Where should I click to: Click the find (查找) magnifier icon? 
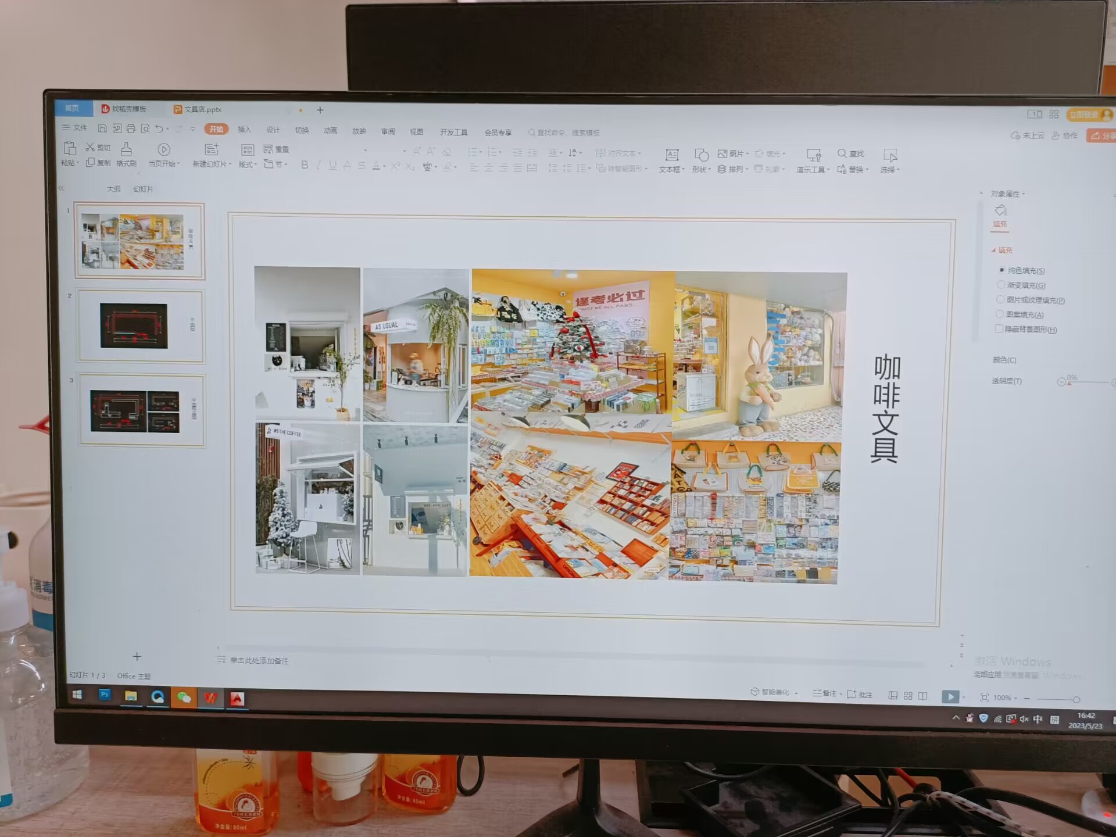coord(842,153)
